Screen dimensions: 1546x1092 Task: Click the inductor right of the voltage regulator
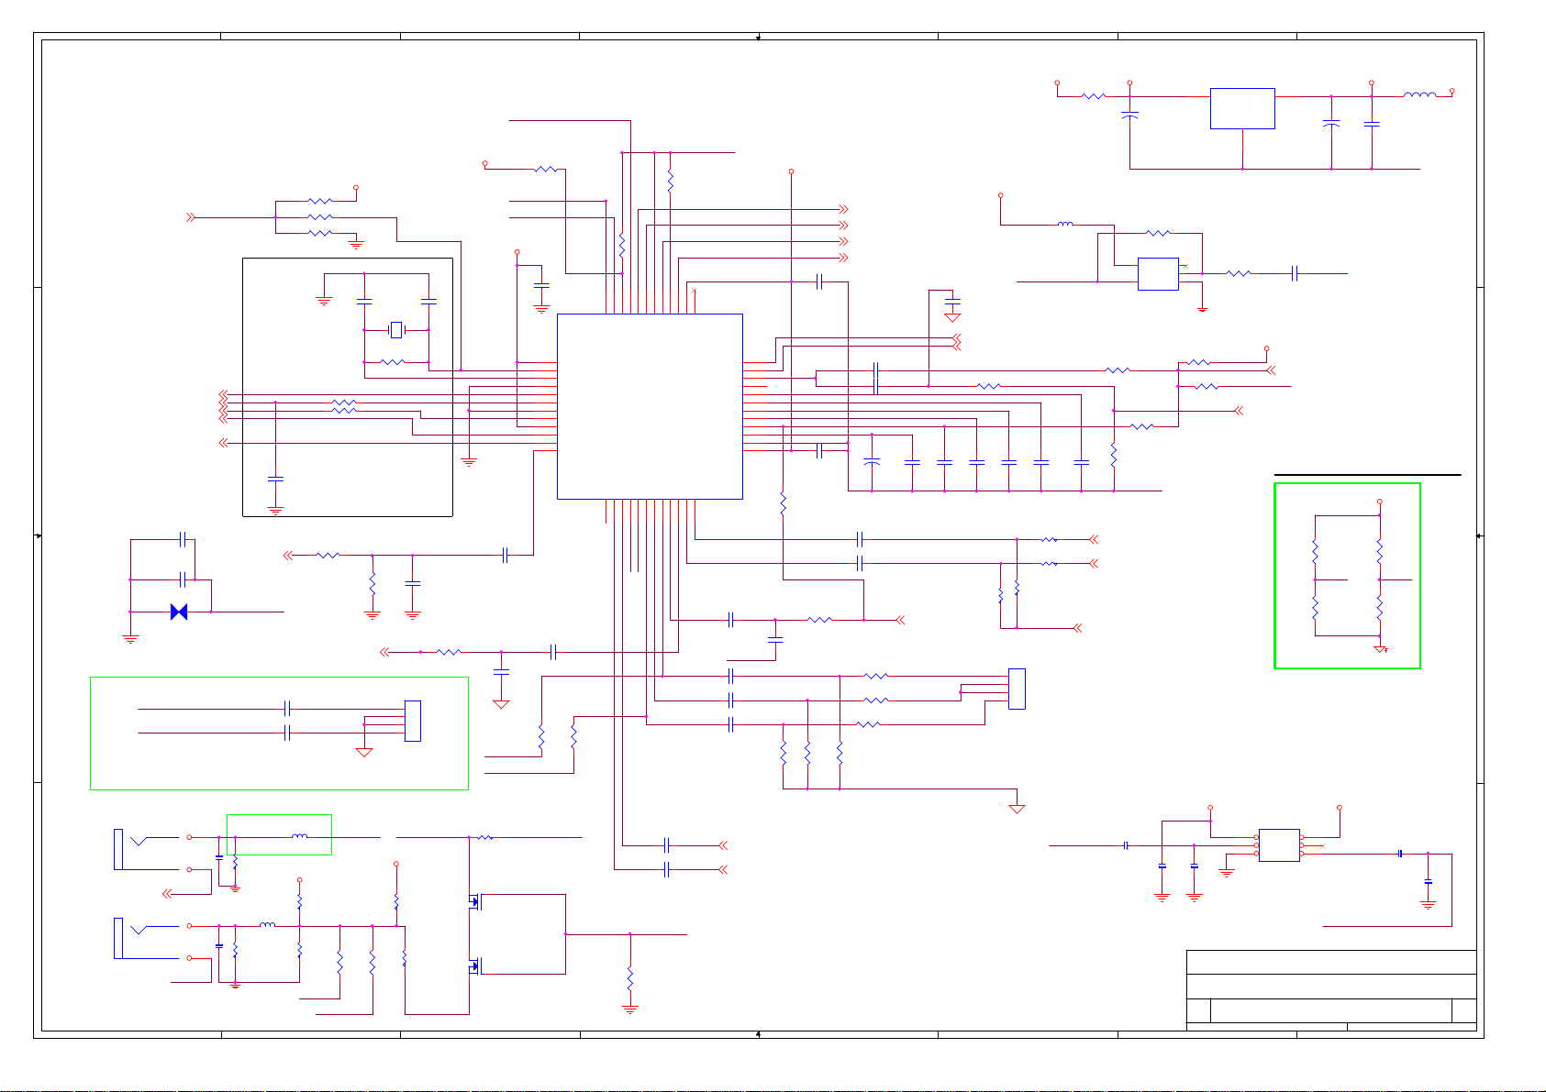click(x=1419, y=94)
